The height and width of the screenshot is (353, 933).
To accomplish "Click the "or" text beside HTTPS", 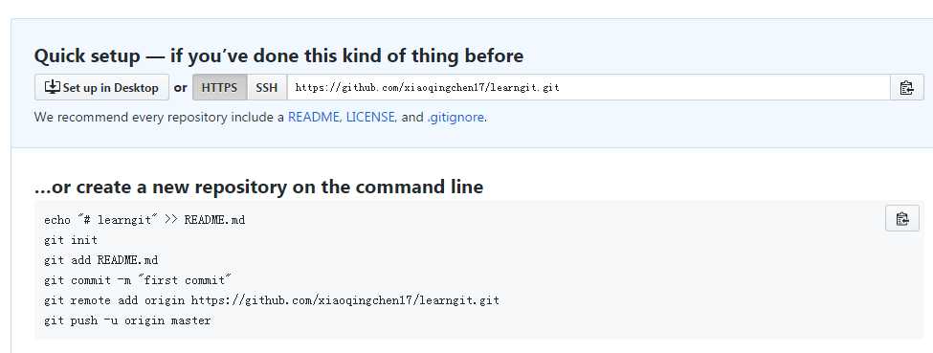I will point(180,88).
